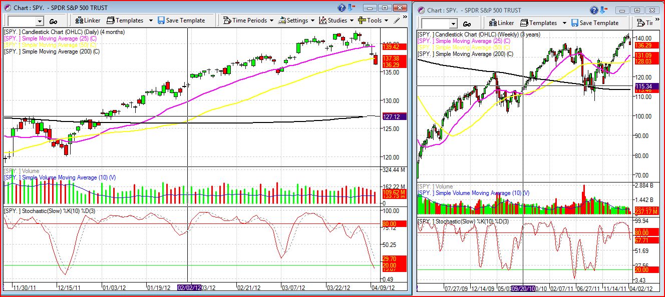The width and height of the screenshot is (665, 297).
Task: Click the 12/15/11 date label on daily axis
Action: click(x=70, y=288)
